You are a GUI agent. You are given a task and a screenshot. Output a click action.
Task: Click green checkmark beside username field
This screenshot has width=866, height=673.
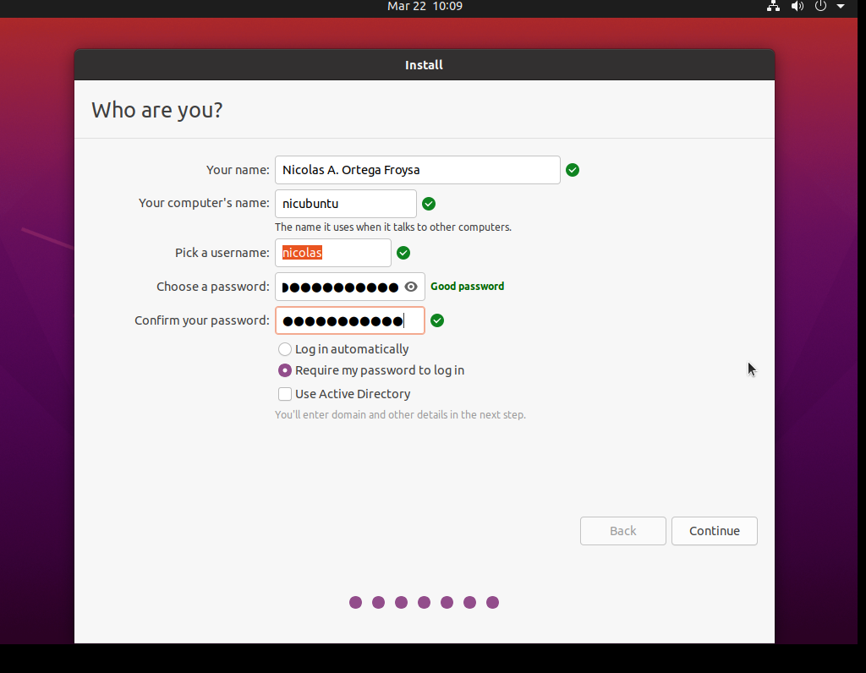pyautogui.click(x=403, y=253)
